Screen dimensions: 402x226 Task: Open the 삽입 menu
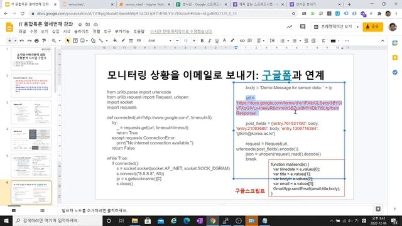click(56, 31)
